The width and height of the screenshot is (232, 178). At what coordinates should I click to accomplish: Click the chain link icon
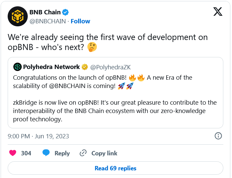[83, 153]
